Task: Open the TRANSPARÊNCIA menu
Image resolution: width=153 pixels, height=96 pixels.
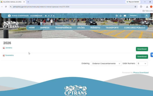Action: coord(63,28)
